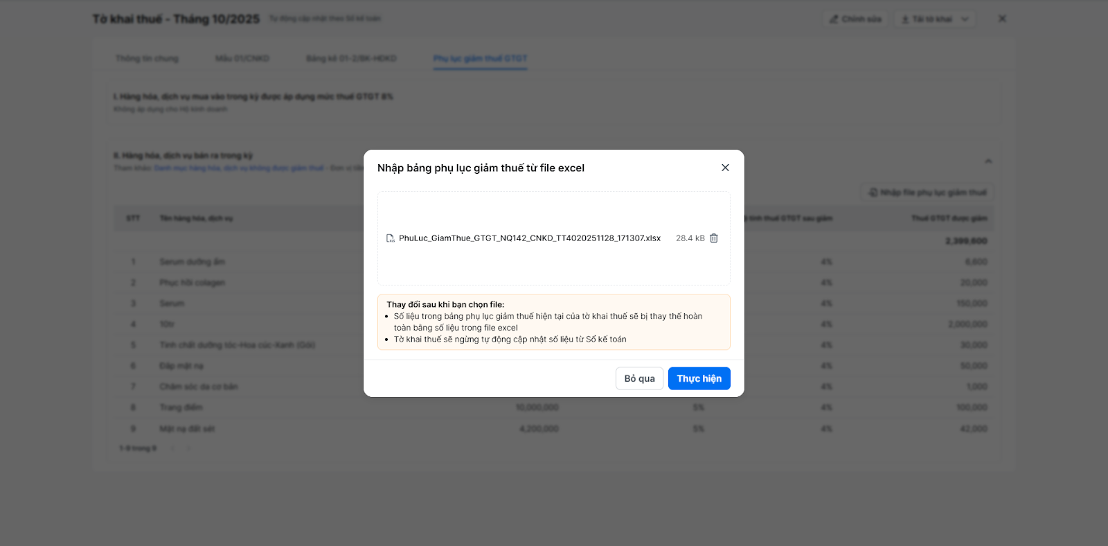Open the Tải tờ khai dropdown

point(964,19)
